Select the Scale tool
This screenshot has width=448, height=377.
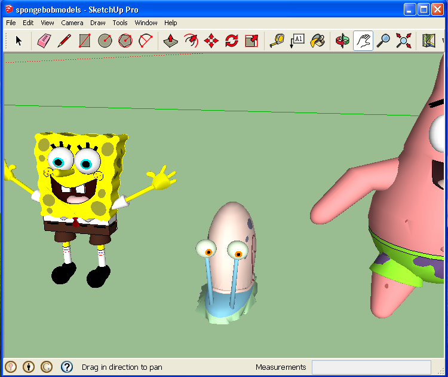(x=251, y=41)
